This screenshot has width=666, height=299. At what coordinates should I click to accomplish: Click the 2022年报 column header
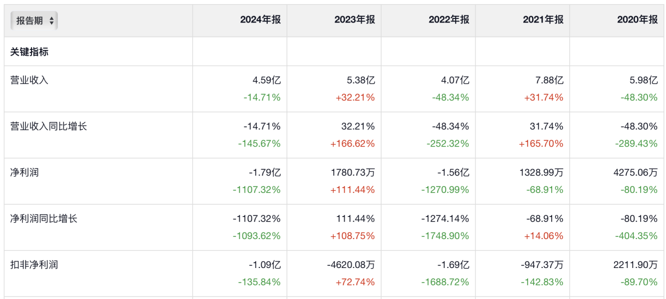coord(449,20)
